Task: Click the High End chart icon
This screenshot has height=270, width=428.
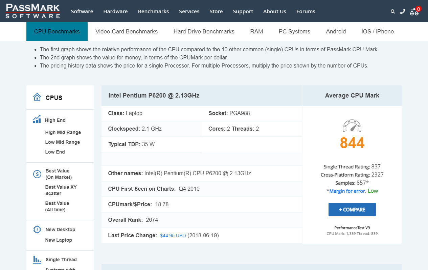Action: 37,119
